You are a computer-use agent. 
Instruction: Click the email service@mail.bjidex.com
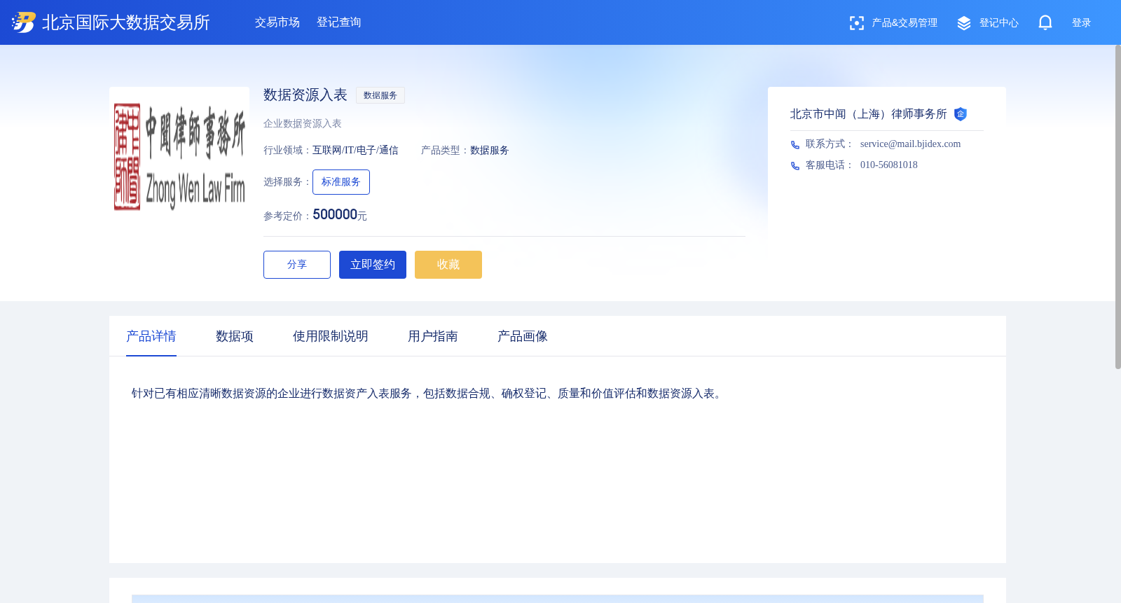click(x=911, y=144)
